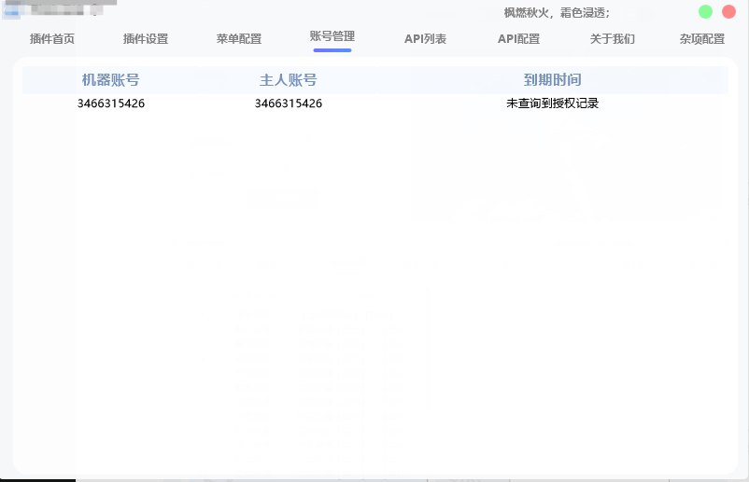Select the 3466315426 cell under 机器账号
Viewport: 749px width, 482px height.
pos(111,103)
